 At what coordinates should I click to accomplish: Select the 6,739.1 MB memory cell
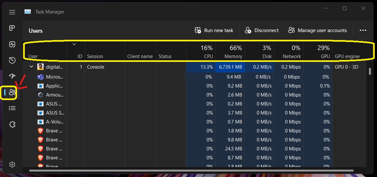click(x=230, y=67)
